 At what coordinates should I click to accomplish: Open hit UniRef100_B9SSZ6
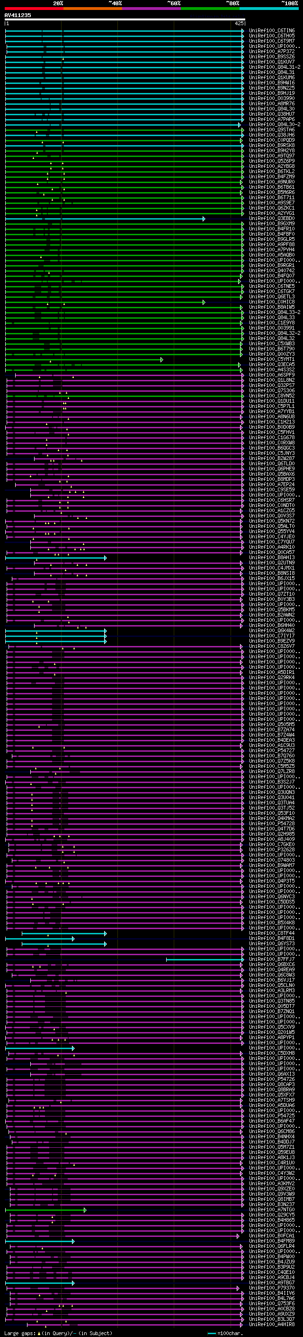[272, 56]
